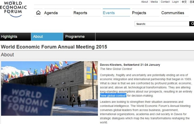
Task: Switch language to Japanese (日本)
Action: point(192,2)
